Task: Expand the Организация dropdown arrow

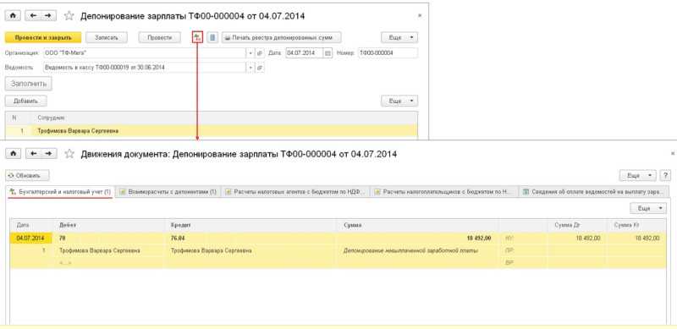Action: point(250,53)
